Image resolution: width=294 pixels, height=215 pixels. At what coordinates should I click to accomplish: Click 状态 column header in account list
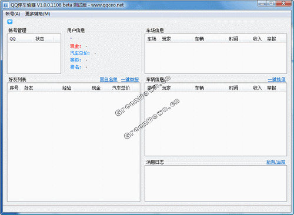tap(43, 39)
